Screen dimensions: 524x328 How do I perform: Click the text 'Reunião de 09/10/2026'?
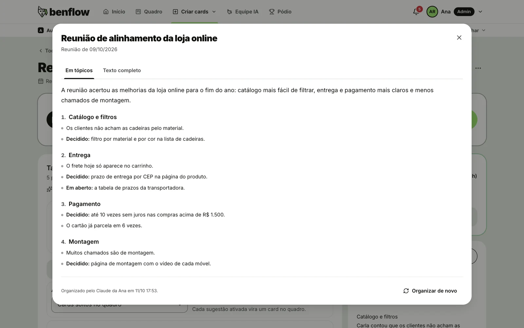click(x=89, y=50)
